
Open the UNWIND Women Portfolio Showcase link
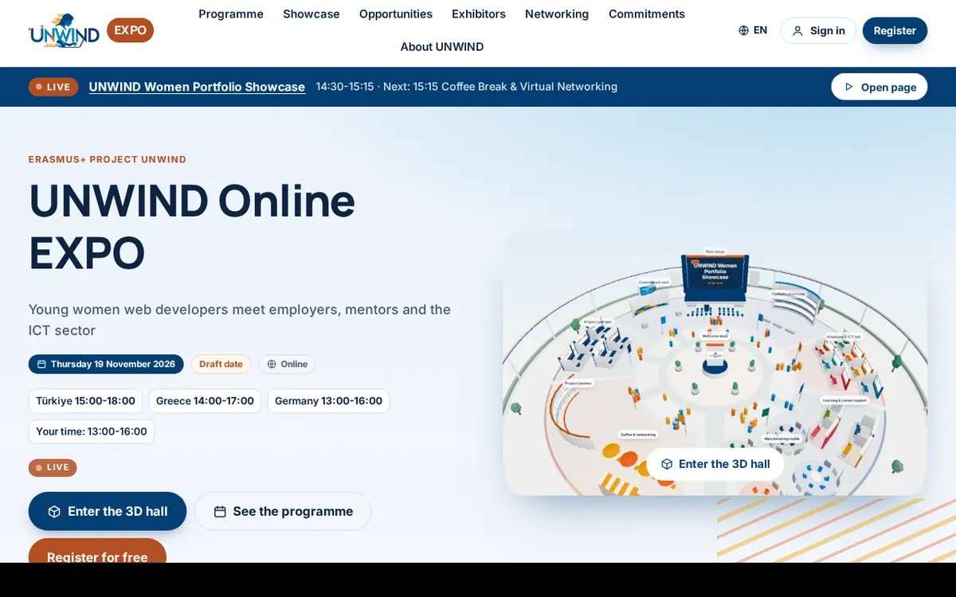click(x=197, y=87)
